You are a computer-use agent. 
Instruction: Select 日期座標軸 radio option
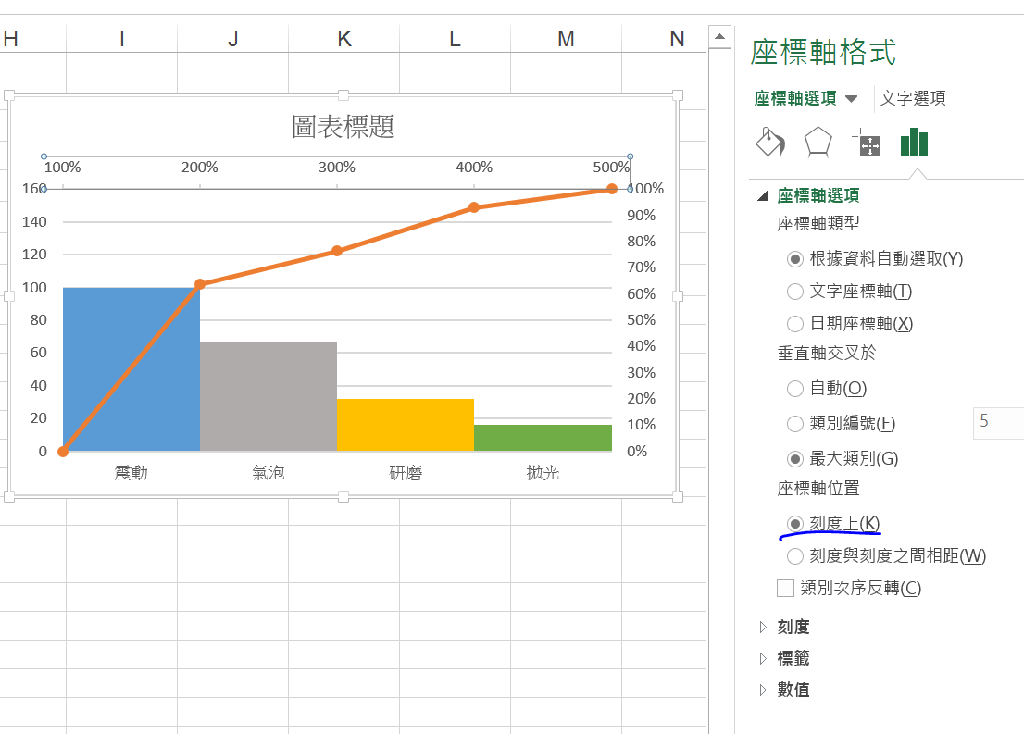[794, 324]
